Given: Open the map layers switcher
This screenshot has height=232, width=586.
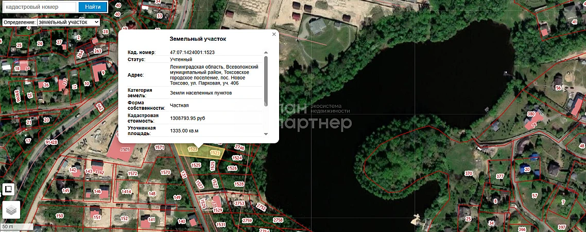Looking at the screenshot, I should (12, 210).
